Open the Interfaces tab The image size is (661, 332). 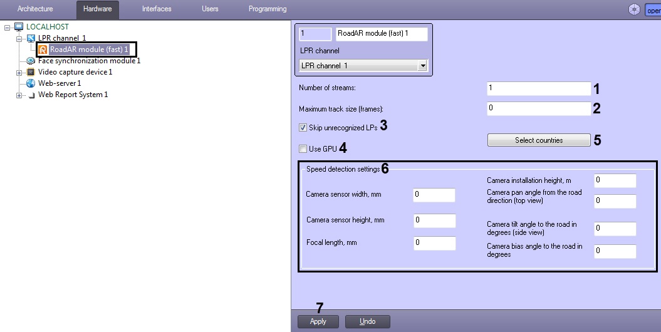tap(157, 9)
